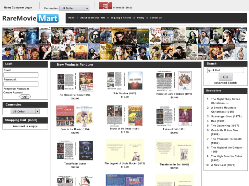249x186 pixels.
Task: Focus the Password input field
Action: click(21, 84)
